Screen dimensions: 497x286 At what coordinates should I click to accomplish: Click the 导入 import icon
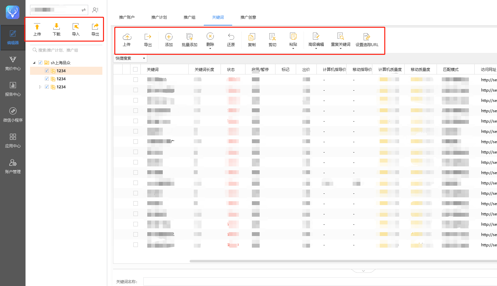76,26
